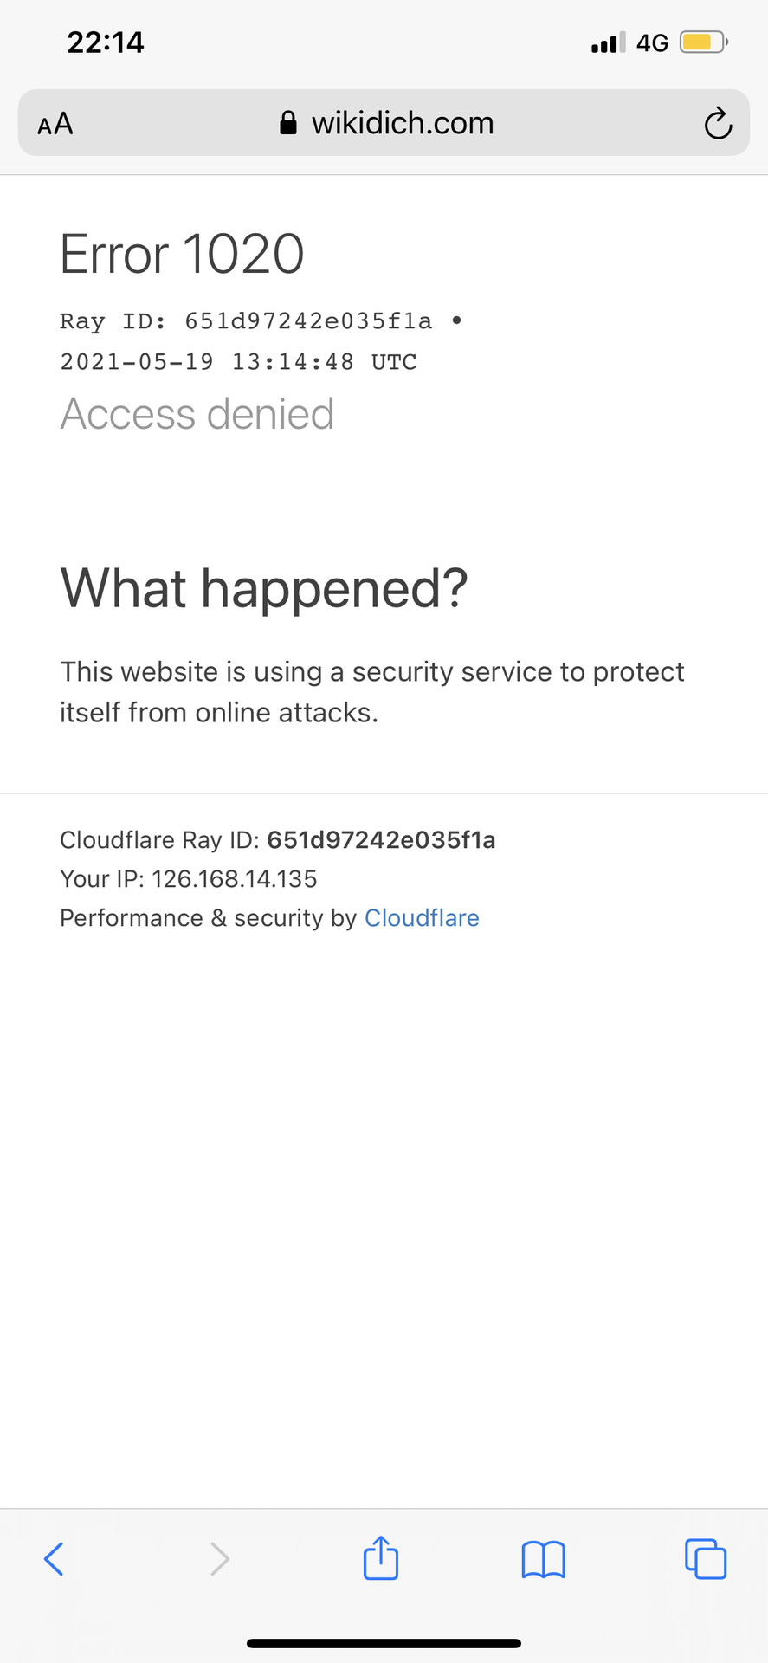Tap the reload page icon
The image size is (768, 1663).
[717, 124]
